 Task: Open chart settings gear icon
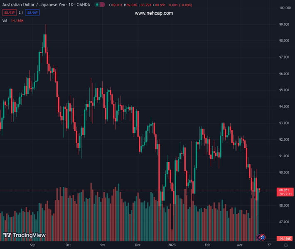(x=286, y=245)
